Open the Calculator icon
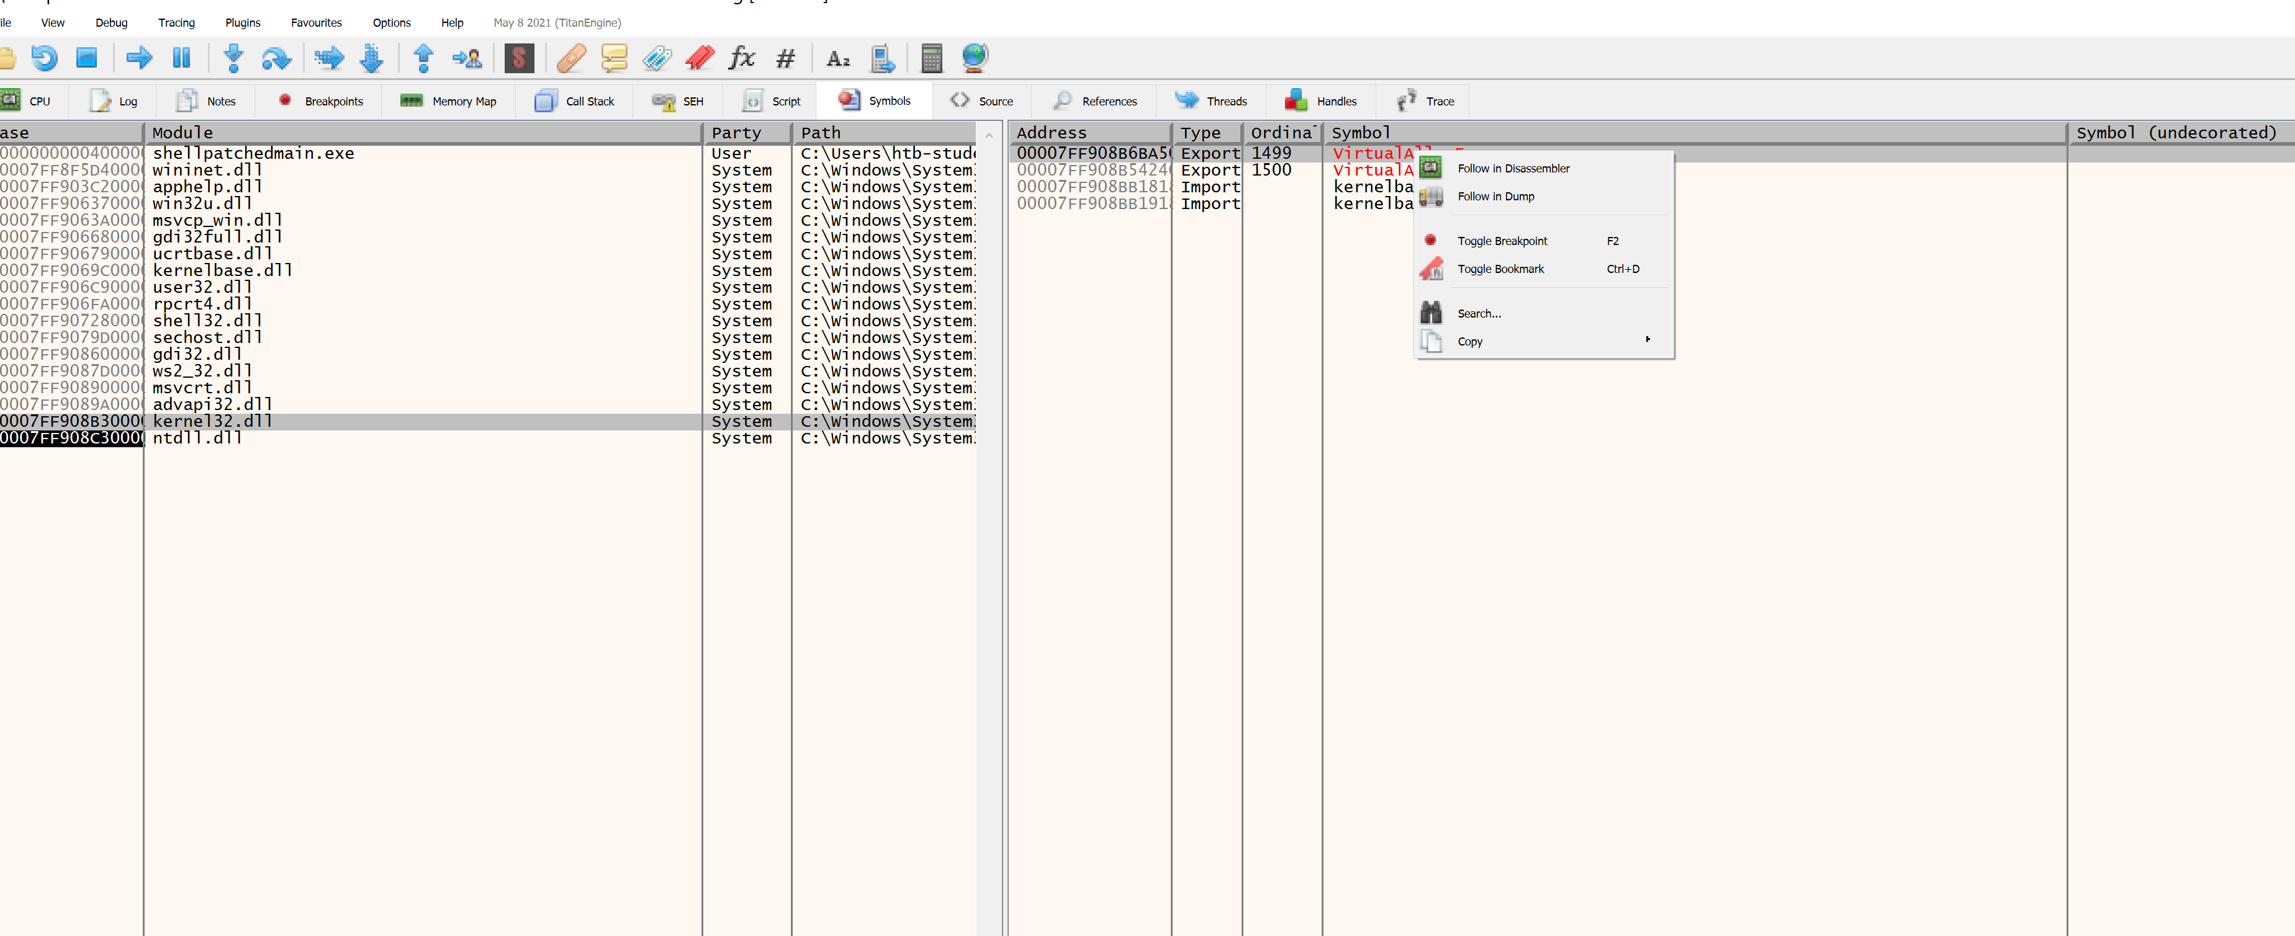The width and height of the screenshot is (2295, 936). tap(931, 58)
